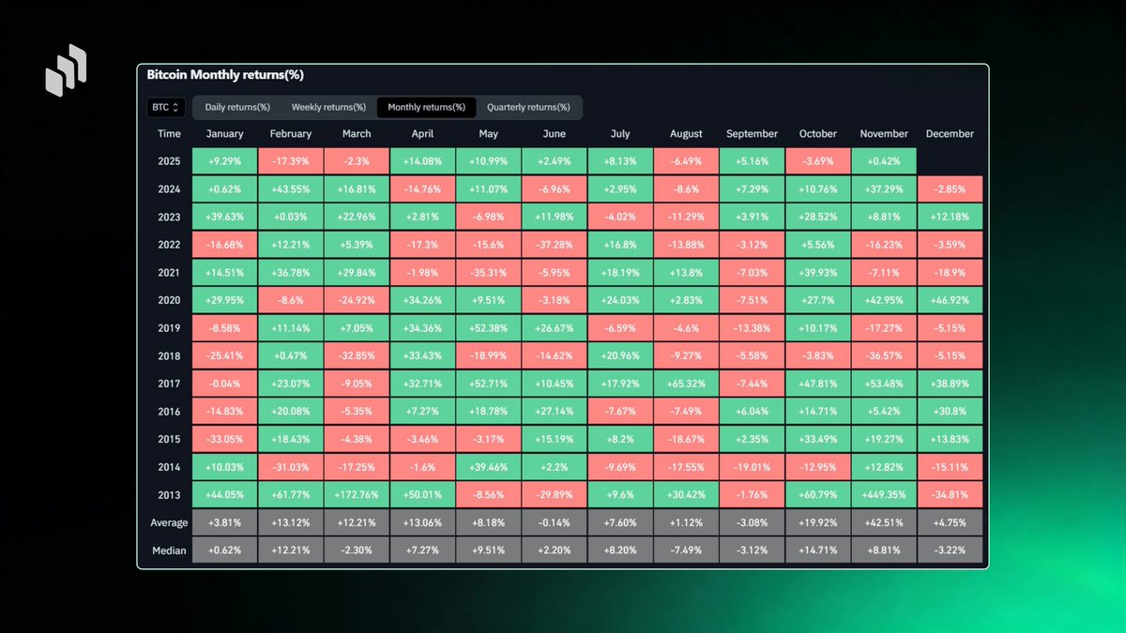Click the 2015 row label
The height and width of the screenshot is (633, 1126).
click(x=169, y=438)
